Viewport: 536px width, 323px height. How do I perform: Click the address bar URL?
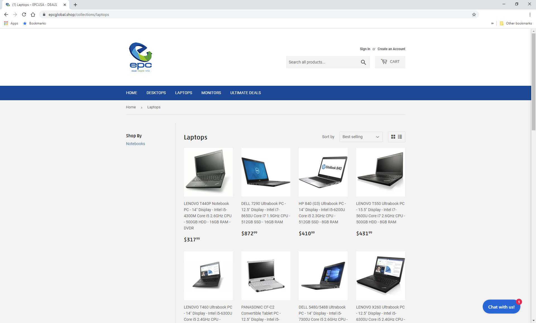[x=78, y=14]
